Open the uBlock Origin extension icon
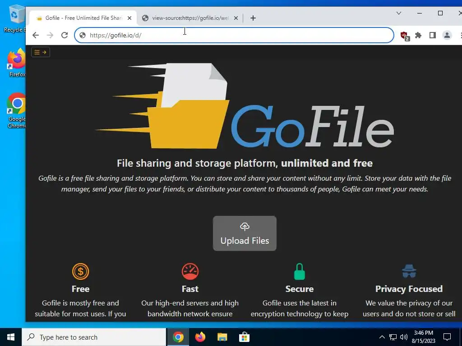The height and width of the screenshot is (346, 462). [405, 36]
